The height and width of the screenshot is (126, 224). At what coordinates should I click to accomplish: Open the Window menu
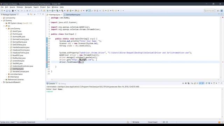[x=55, y=7]
